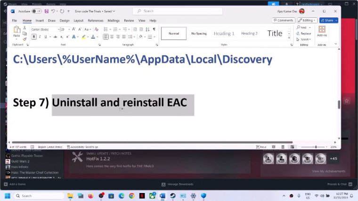Image resolution: width=358 pixels, height=201 pixels.
Task: Expand the Editing mode dropdown
Action: (x=307, y=20)
